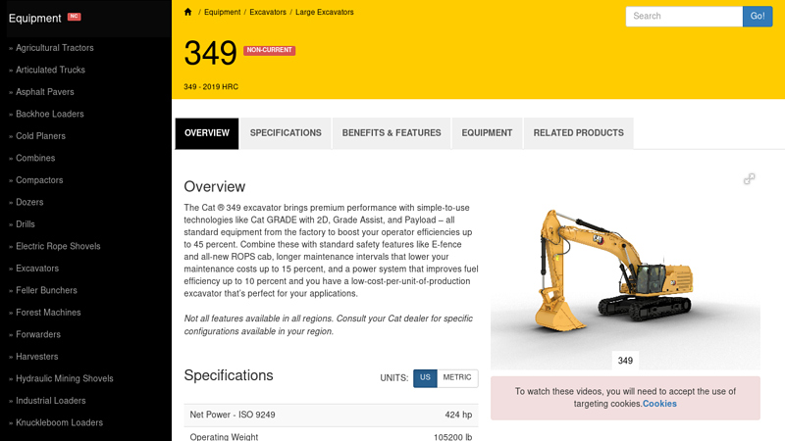Open the Excavators breadcrumb link
The width and height of the screenshot is (785, 441).
[x=268, y=12]
